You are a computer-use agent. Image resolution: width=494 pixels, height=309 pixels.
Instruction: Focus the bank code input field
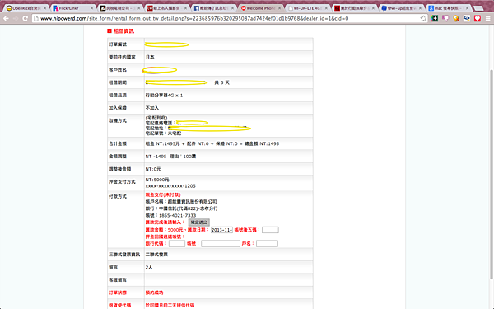tap(177, 243)
